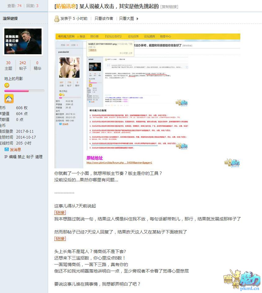Screen dimensions: 262x293
Task: Open the 防骗讯息 category tag in title
Action: (65, 6)
